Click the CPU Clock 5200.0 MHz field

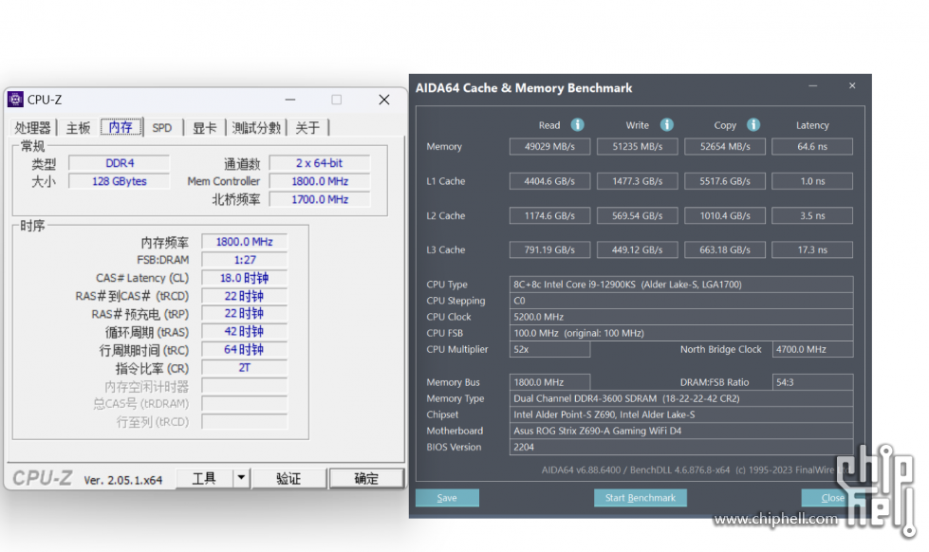pyautogui.click(x=681, y=317)
